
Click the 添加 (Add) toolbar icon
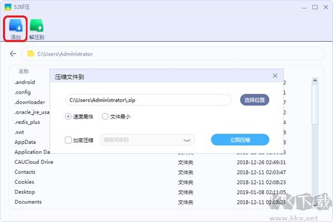point(16,26)
